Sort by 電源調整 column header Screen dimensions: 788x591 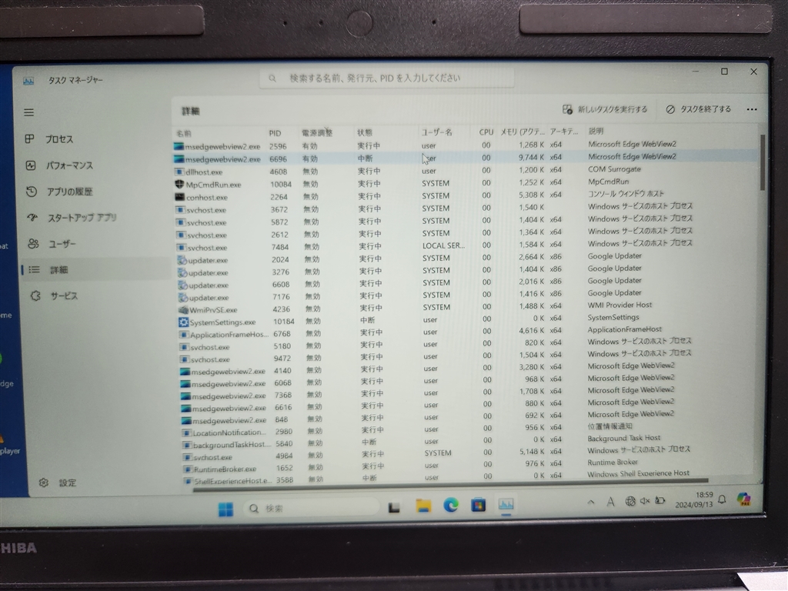pos(316,132)
